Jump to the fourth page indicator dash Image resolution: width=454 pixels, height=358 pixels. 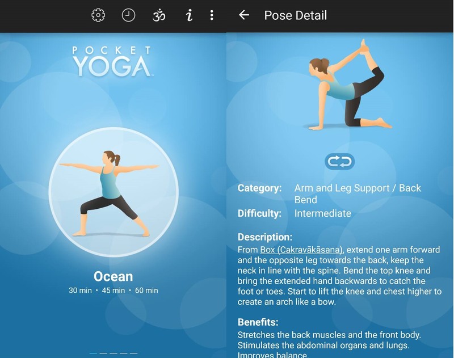[124, 353]
